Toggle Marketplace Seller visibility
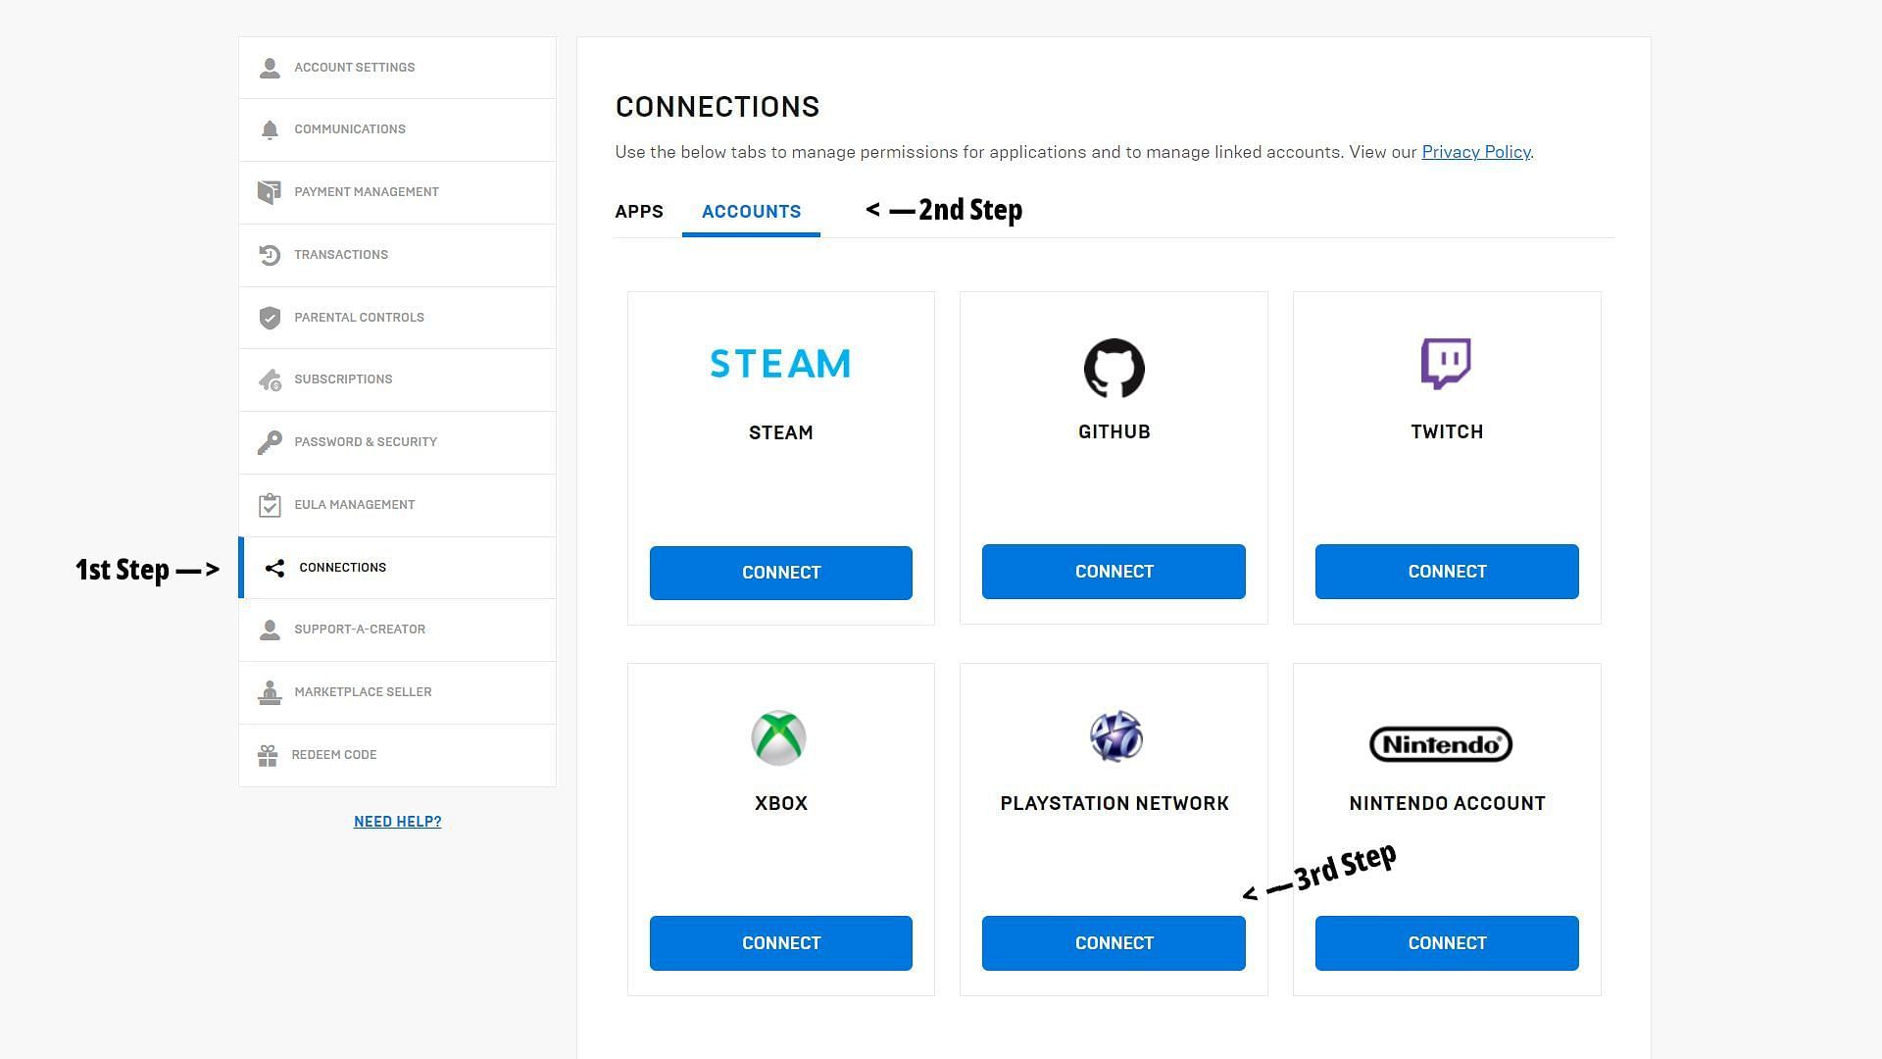Screen dimensions: 1882x1059 coord(397,691)
